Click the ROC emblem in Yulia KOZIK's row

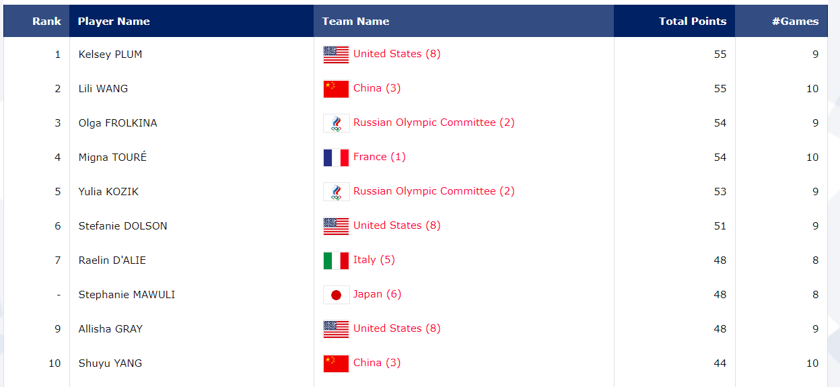point(336,192)
